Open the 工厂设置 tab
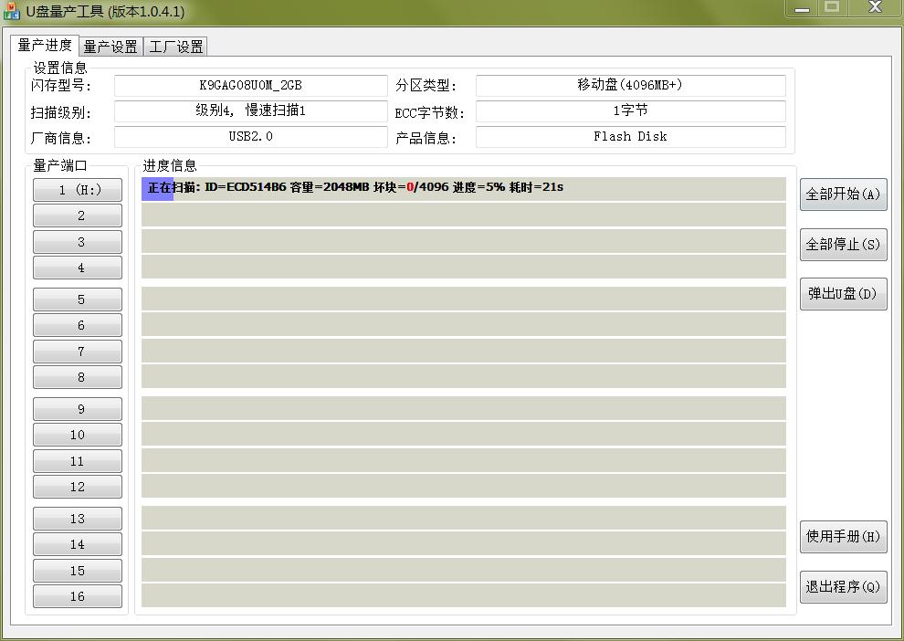The width and height of the screenshot is (904, 641). 175,46
